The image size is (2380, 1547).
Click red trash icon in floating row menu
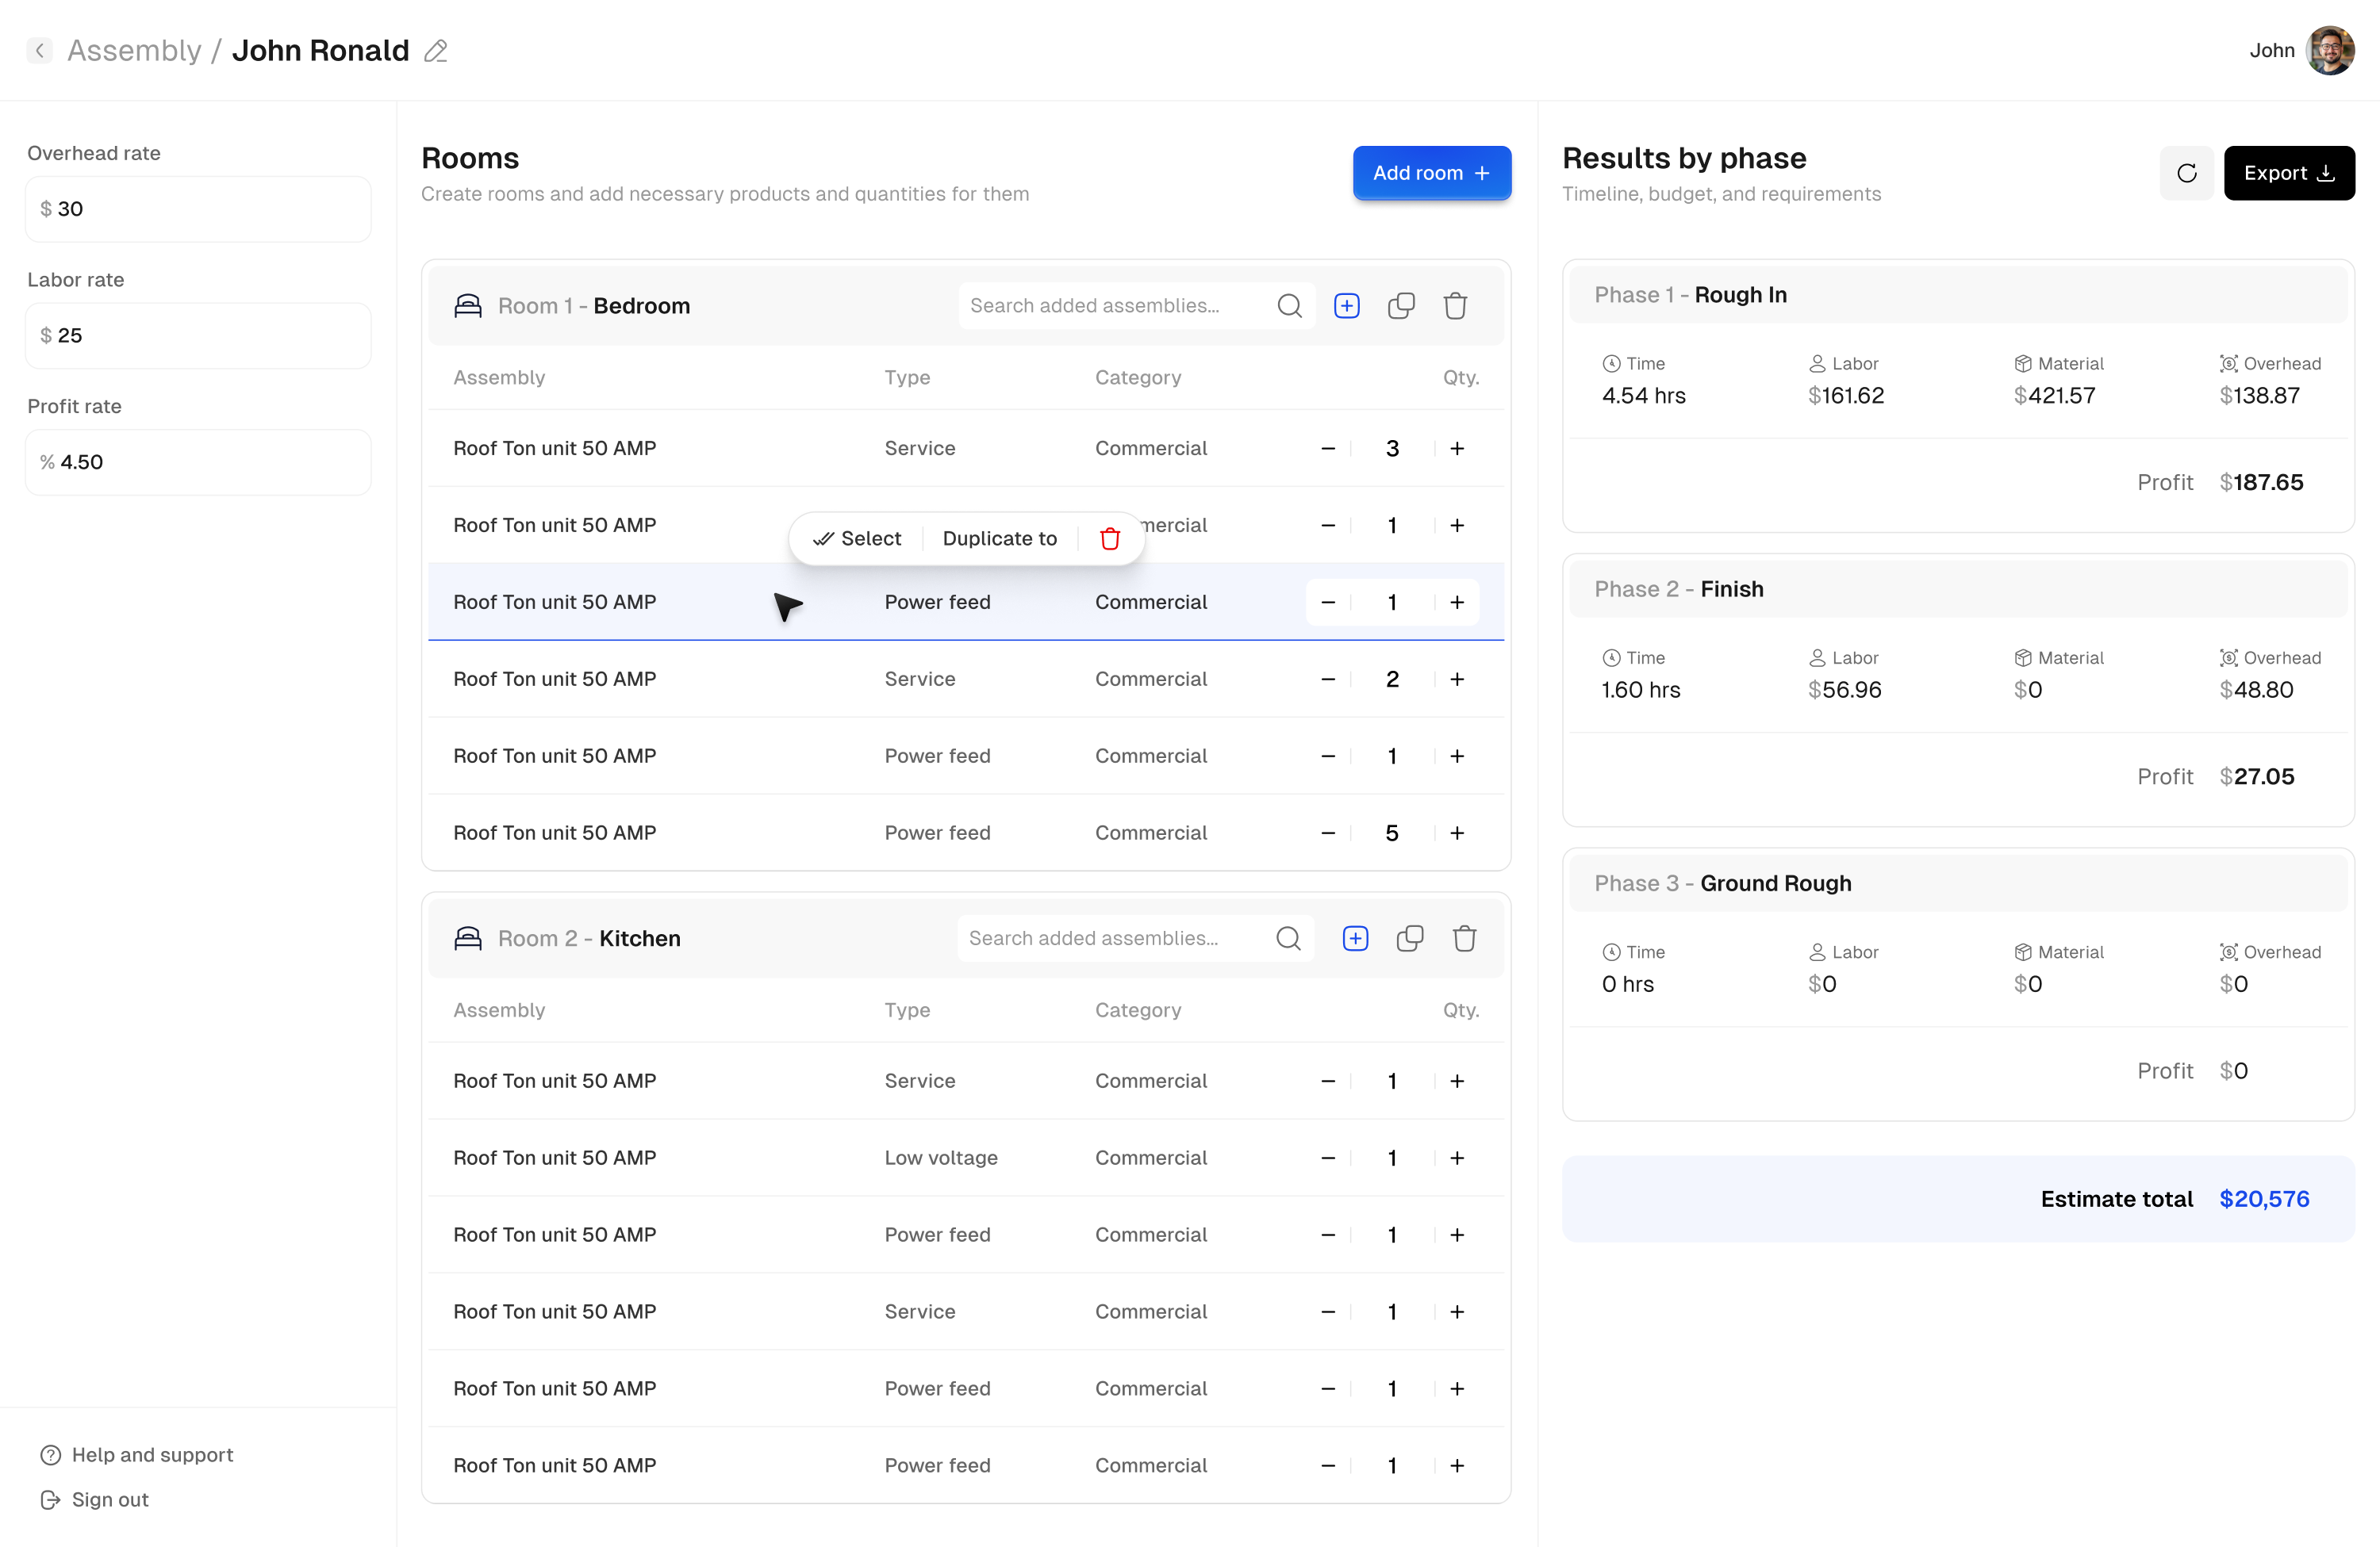tap(1109, 538)
